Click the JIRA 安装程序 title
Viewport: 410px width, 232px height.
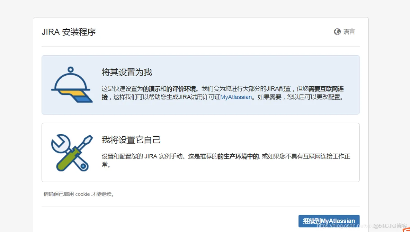click(x=69, y=32)
